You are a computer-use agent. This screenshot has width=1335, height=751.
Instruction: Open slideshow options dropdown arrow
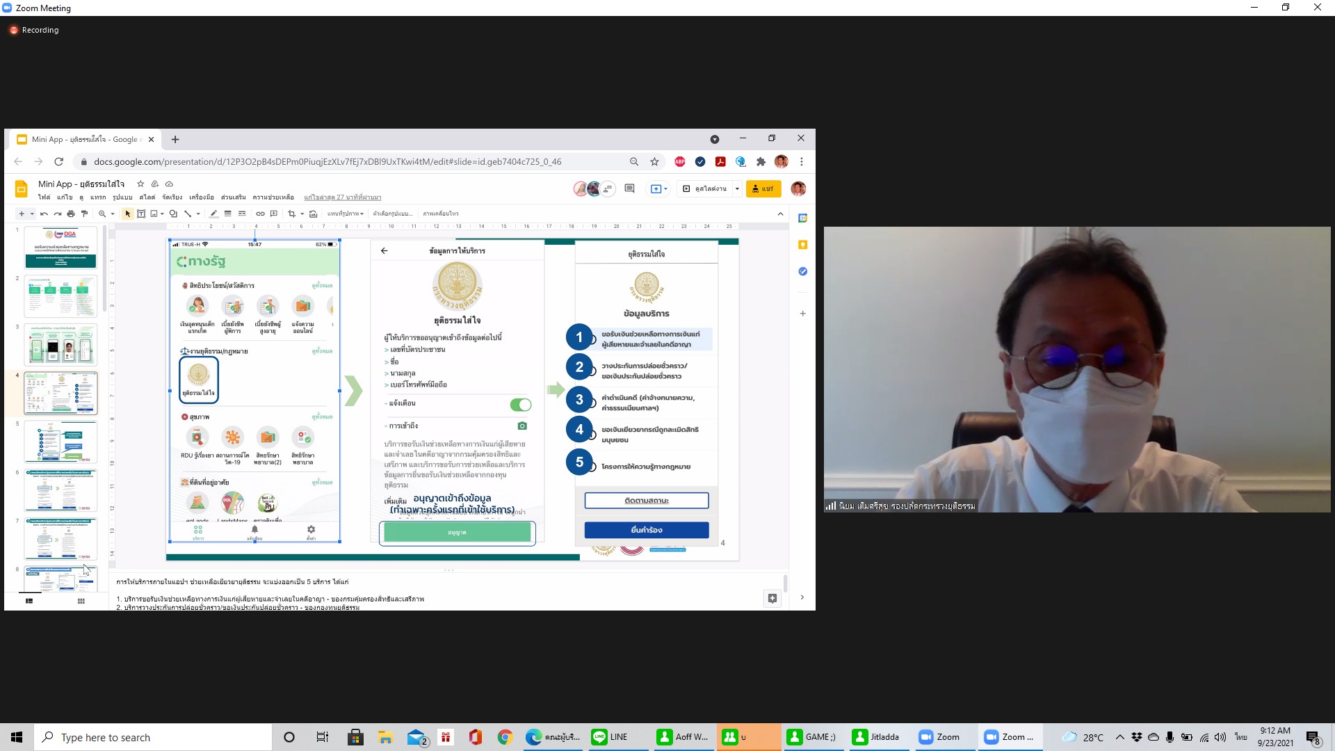pyautogui.click(x=737, y=188)
